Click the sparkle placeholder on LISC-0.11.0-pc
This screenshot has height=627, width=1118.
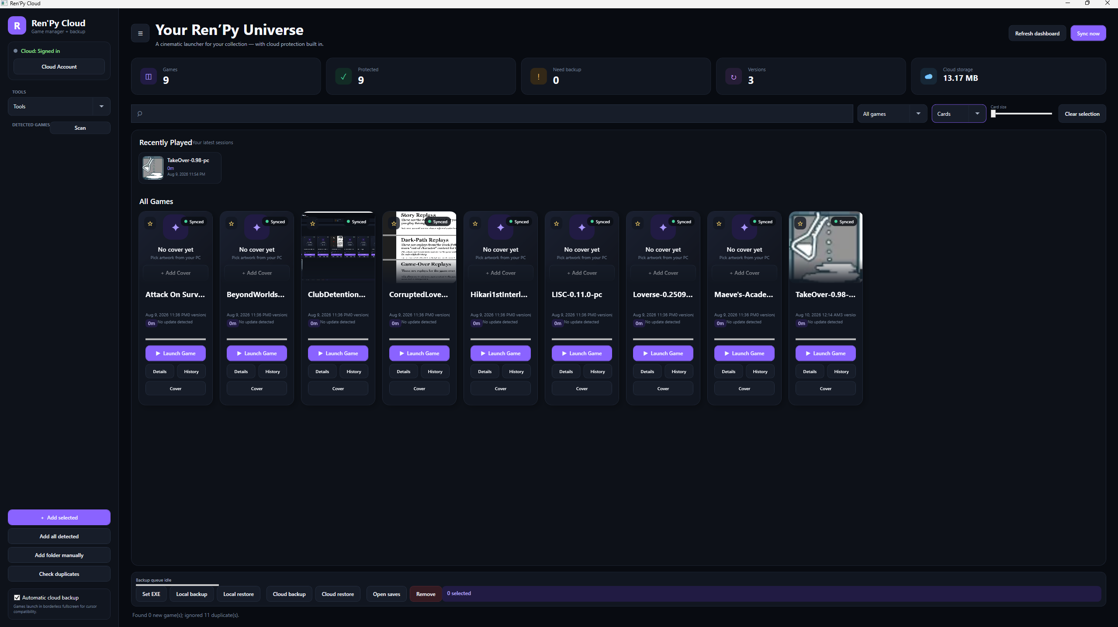coord(582,227)
